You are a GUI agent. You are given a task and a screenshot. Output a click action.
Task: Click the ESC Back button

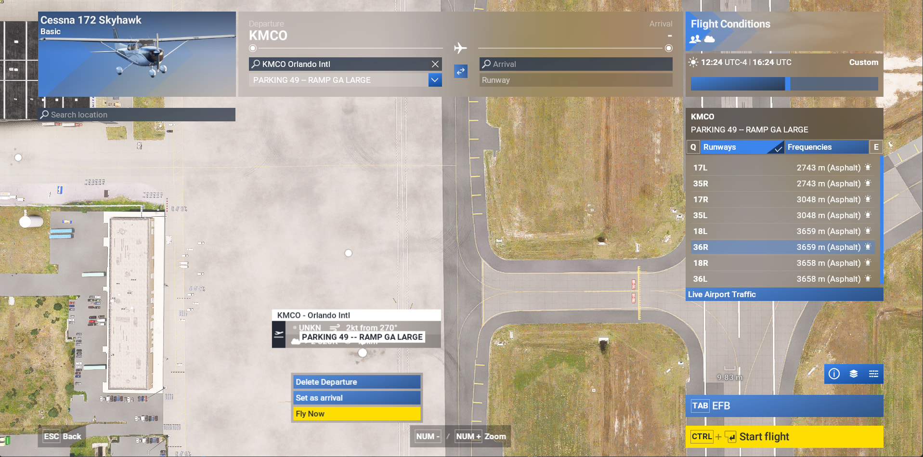(x=63, y=436)
